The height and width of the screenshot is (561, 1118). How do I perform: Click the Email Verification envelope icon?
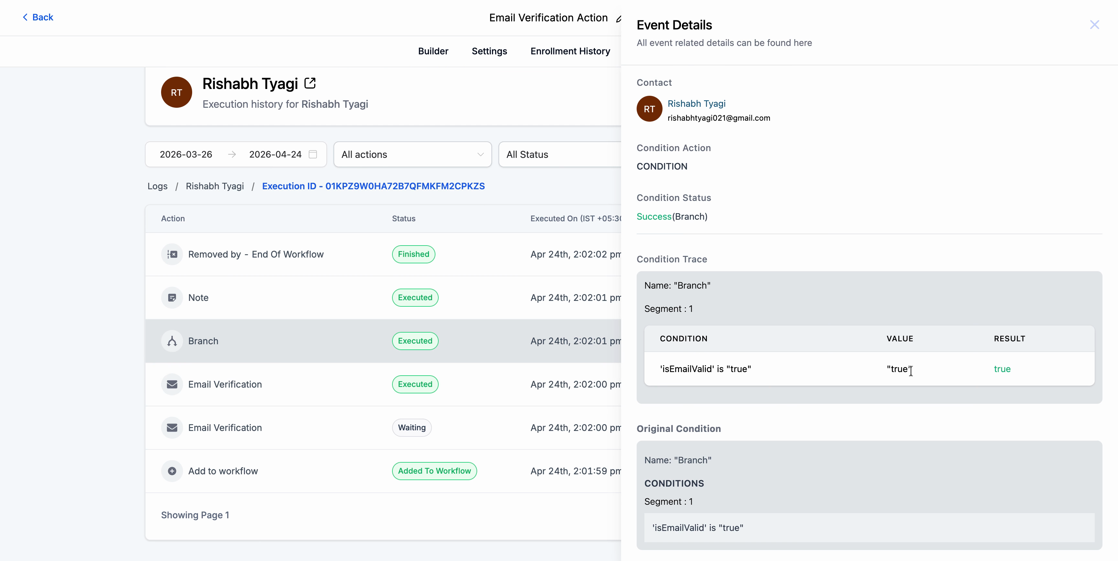(171, 384)
